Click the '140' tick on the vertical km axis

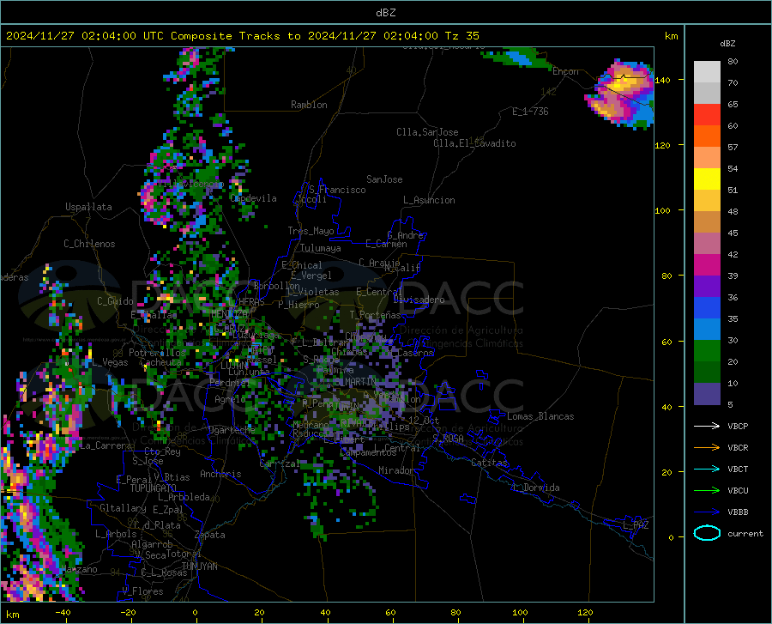(663, 80)
